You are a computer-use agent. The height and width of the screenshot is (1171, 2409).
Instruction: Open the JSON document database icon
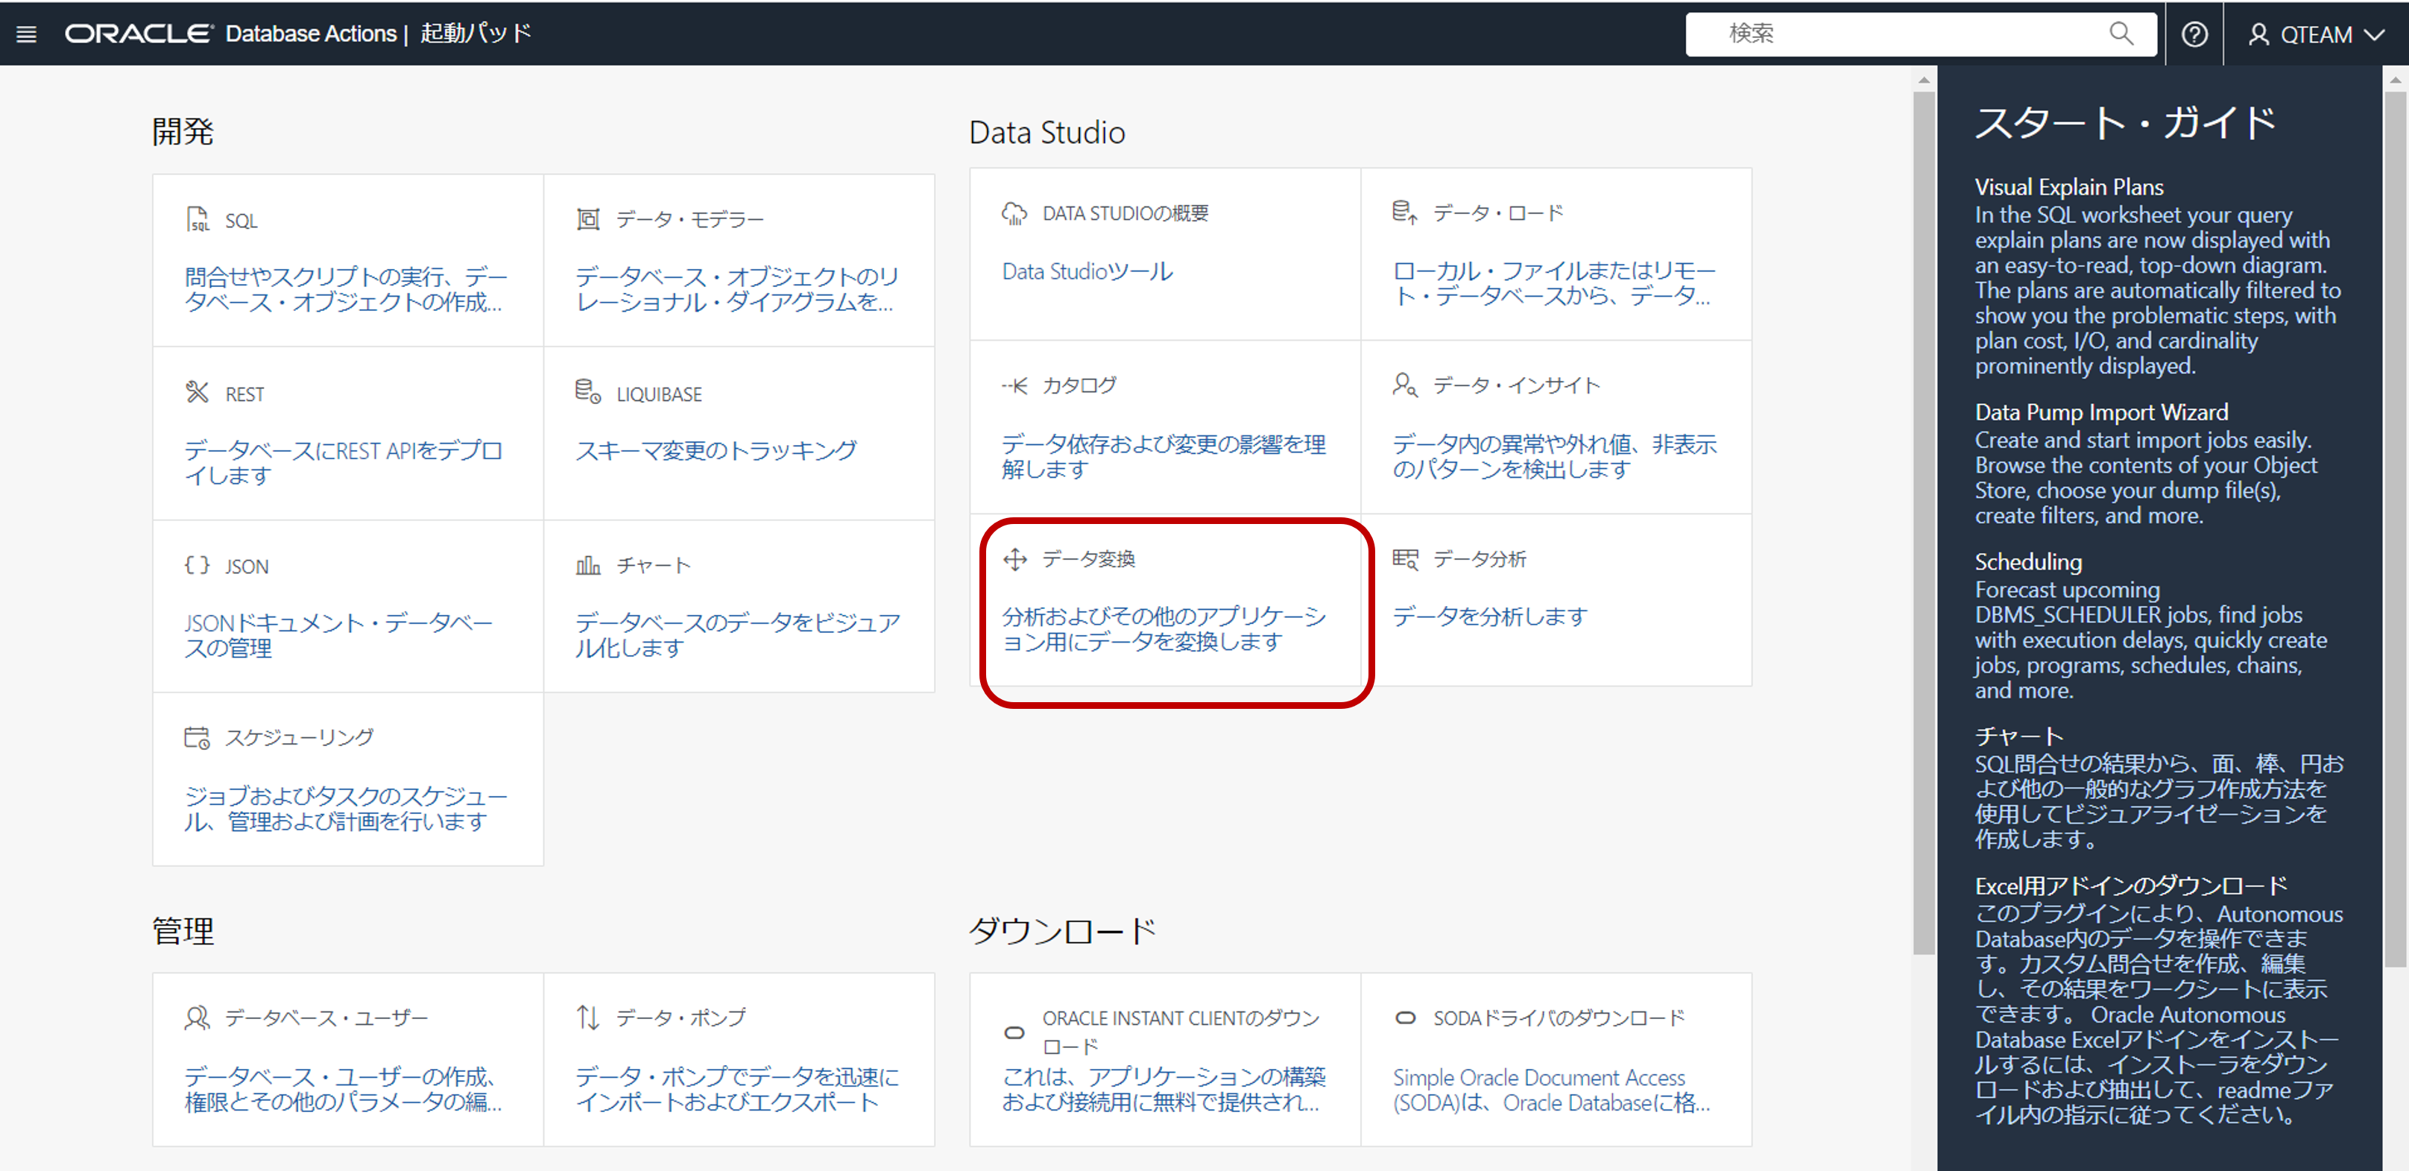[198, 564]
